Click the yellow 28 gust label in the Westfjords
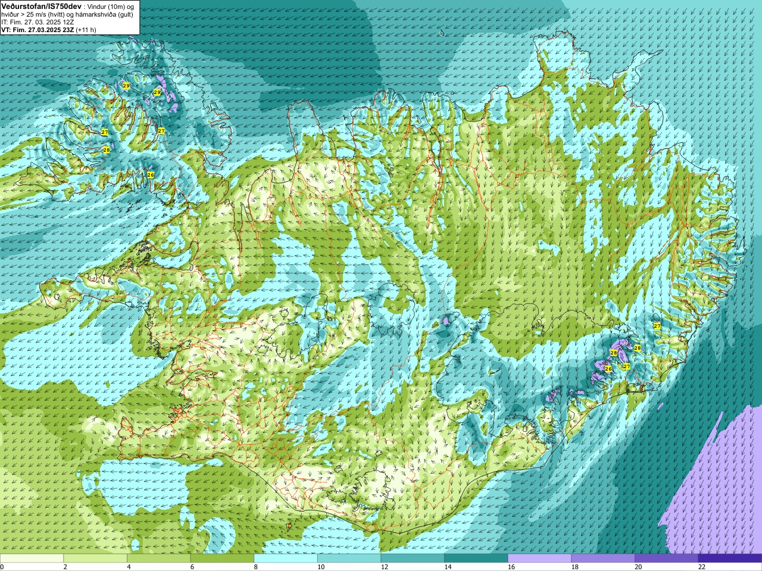762x571 pixels. pyautogui.click(x=107, y=150)
